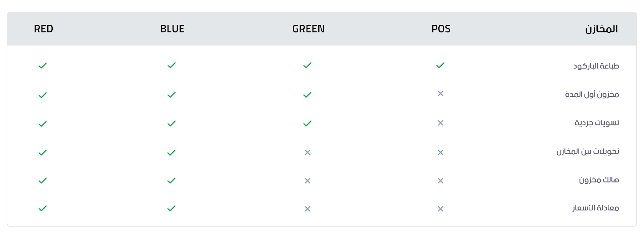Click the GREEN cross for تحويلات بين المخازن
644x237 pixels.
click(307, 152)
